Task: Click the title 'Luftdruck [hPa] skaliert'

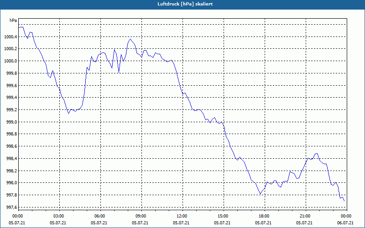Action: point(185,4)
